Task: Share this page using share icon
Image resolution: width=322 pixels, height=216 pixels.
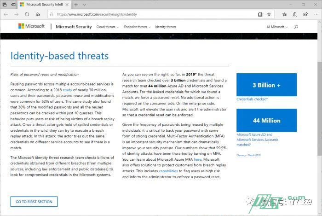Action: coord(305,14)
